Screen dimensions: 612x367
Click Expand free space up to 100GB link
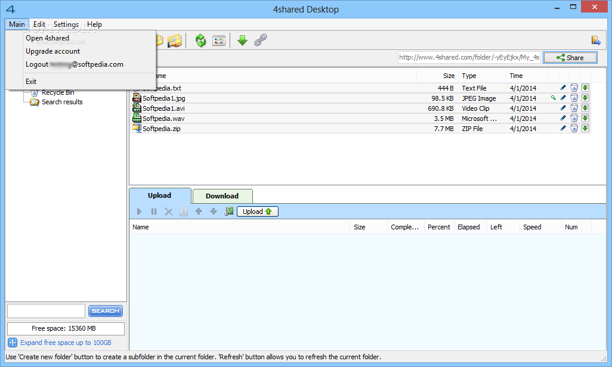click(66, 343)
